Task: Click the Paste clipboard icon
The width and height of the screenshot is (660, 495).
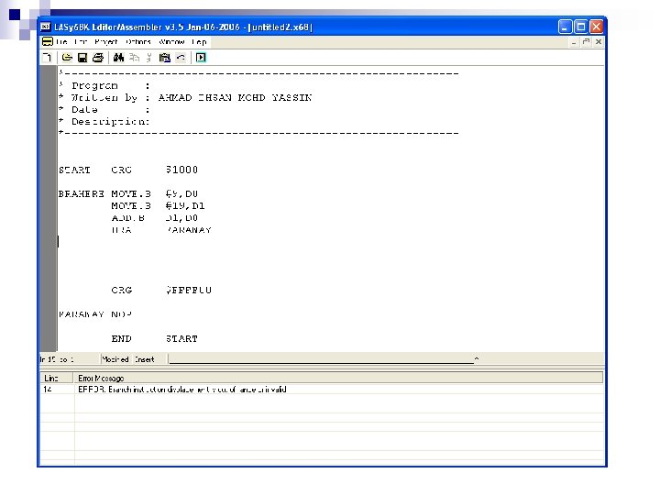Action: tap(165, 58)
